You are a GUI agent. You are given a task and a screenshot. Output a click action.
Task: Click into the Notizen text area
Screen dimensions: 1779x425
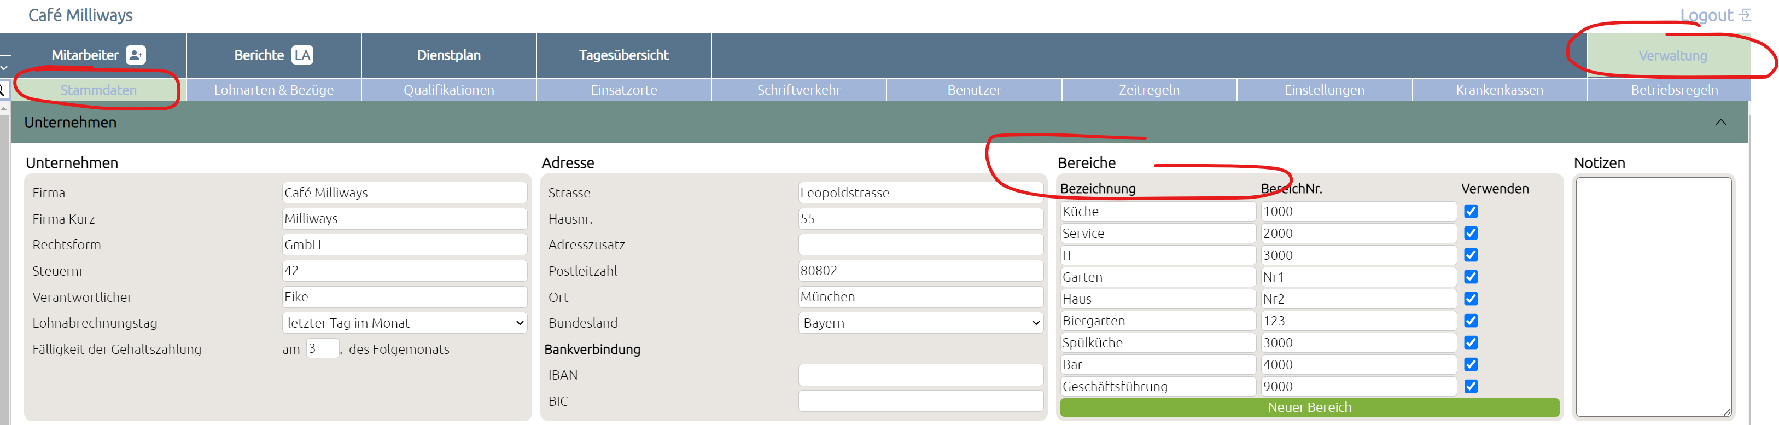point(1653,297)
